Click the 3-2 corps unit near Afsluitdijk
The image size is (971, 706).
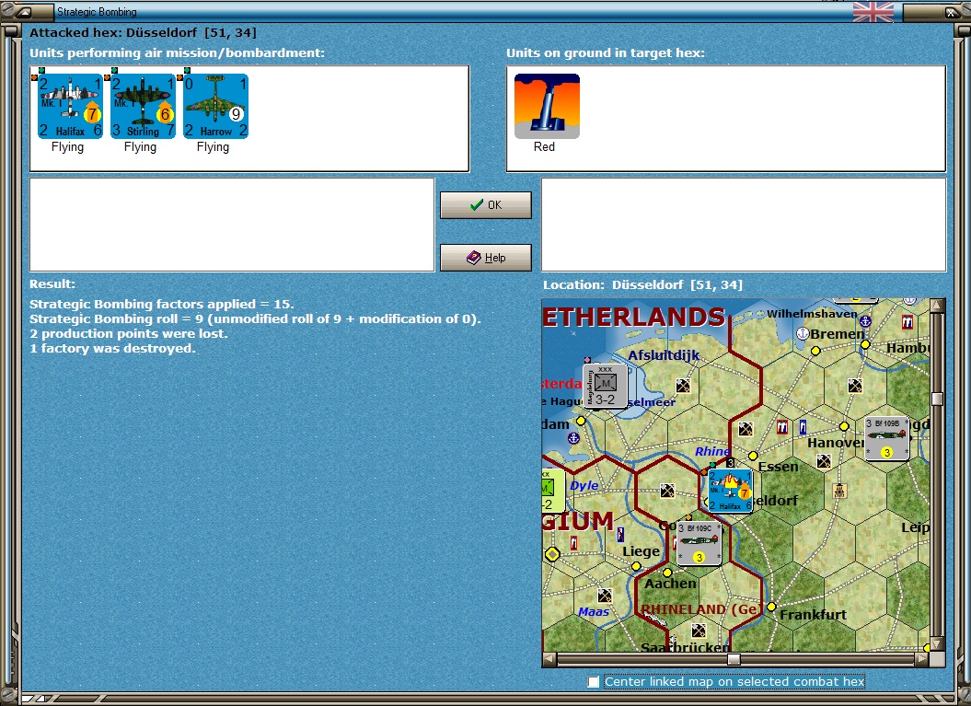605,385
